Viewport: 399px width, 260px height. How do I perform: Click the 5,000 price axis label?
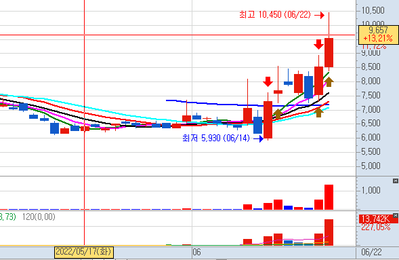point(371,166)
